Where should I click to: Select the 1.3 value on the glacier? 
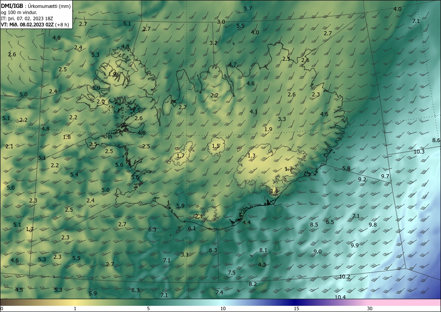(x=251, y=155)
